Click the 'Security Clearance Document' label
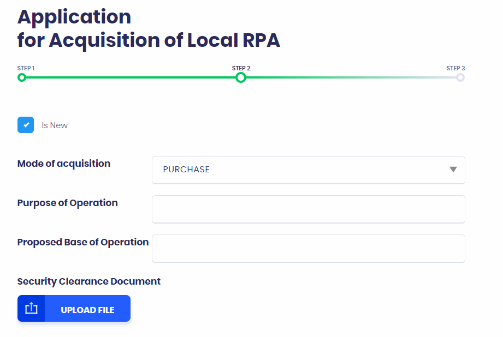 coord(89,281)
